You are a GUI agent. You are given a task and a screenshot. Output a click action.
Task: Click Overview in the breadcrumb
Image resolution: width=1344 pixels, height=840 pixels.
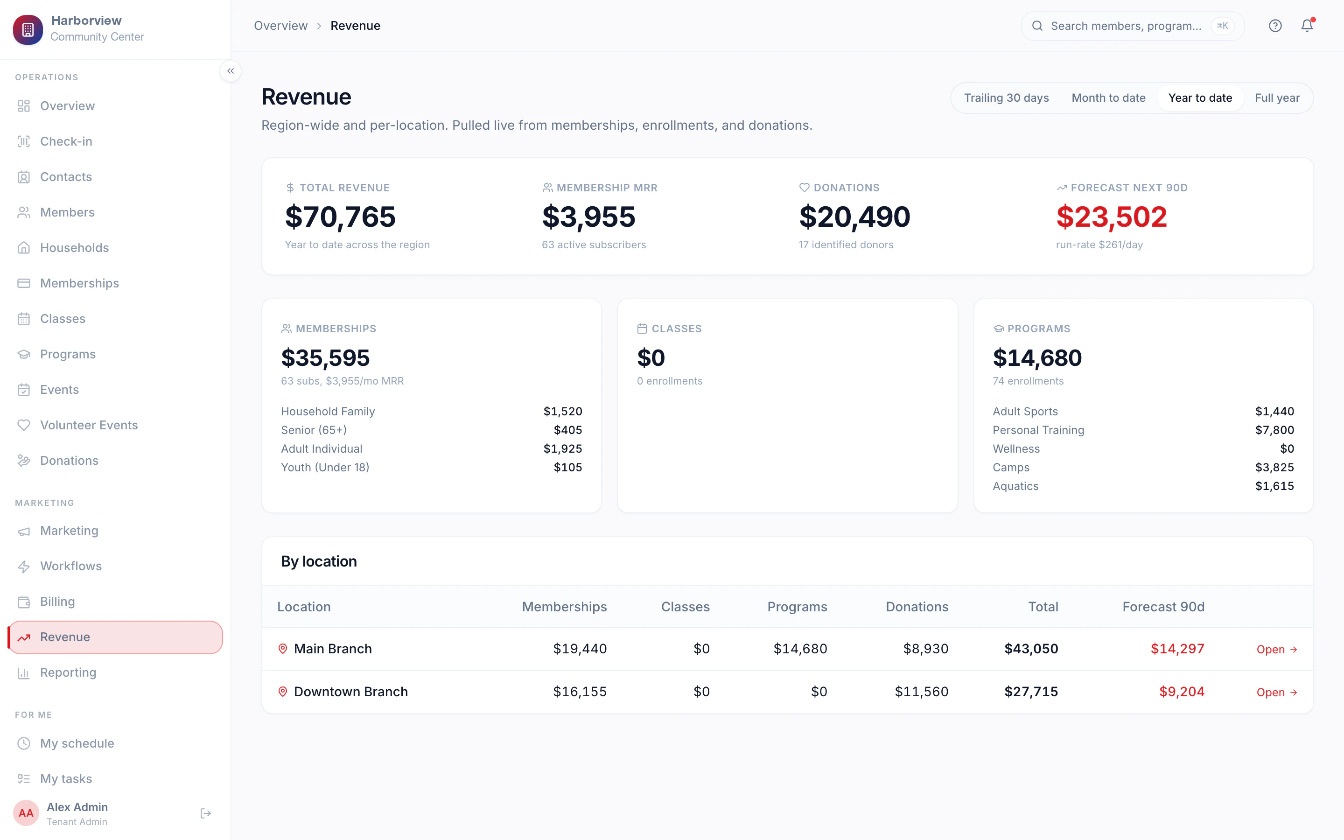pyautogui.click(x=280, y=26)
